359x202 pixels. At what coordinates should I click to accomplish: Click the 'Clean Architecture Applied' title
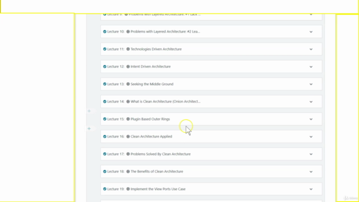click(151, 136)
